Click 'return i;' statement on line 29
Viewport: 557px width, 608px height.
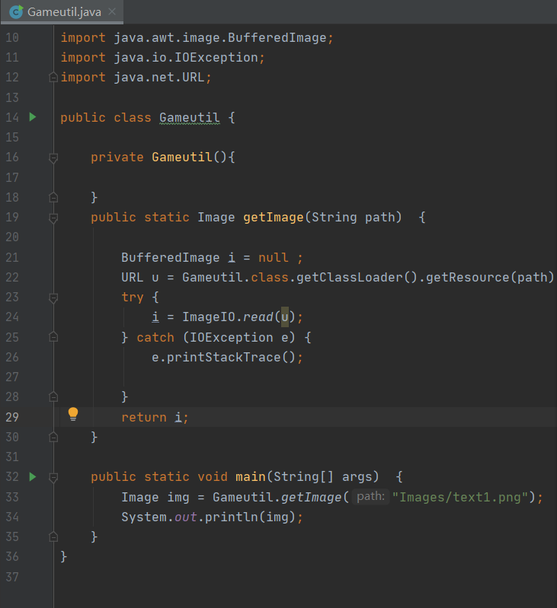155,417
